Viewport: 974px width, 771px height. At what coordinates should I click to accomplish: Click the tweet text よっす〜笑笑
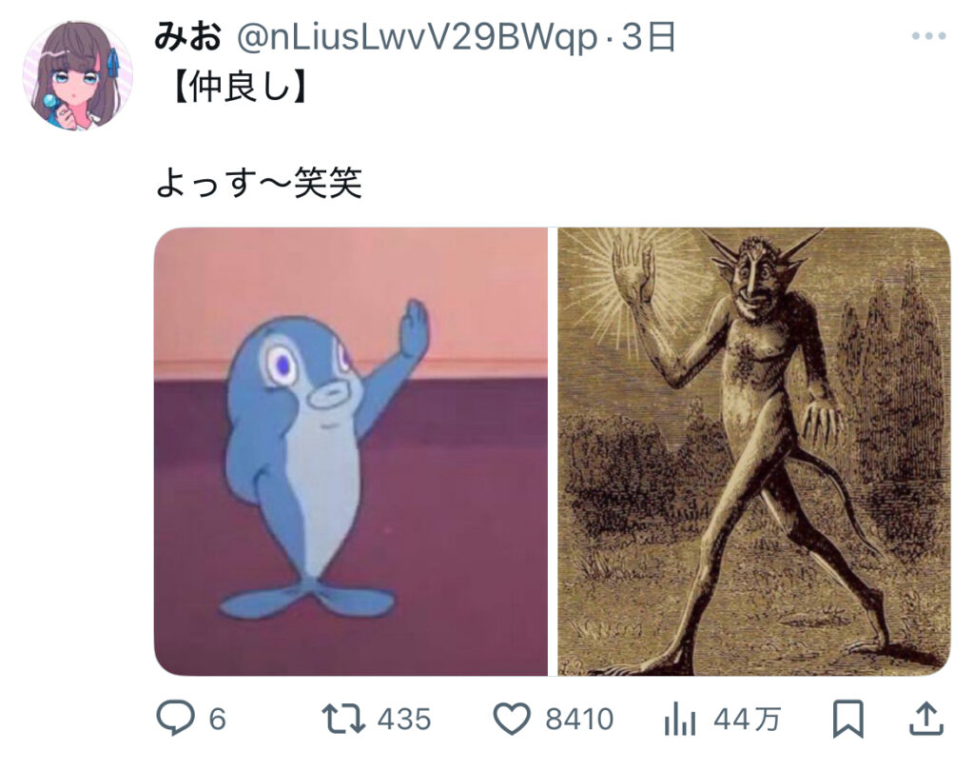259,183
